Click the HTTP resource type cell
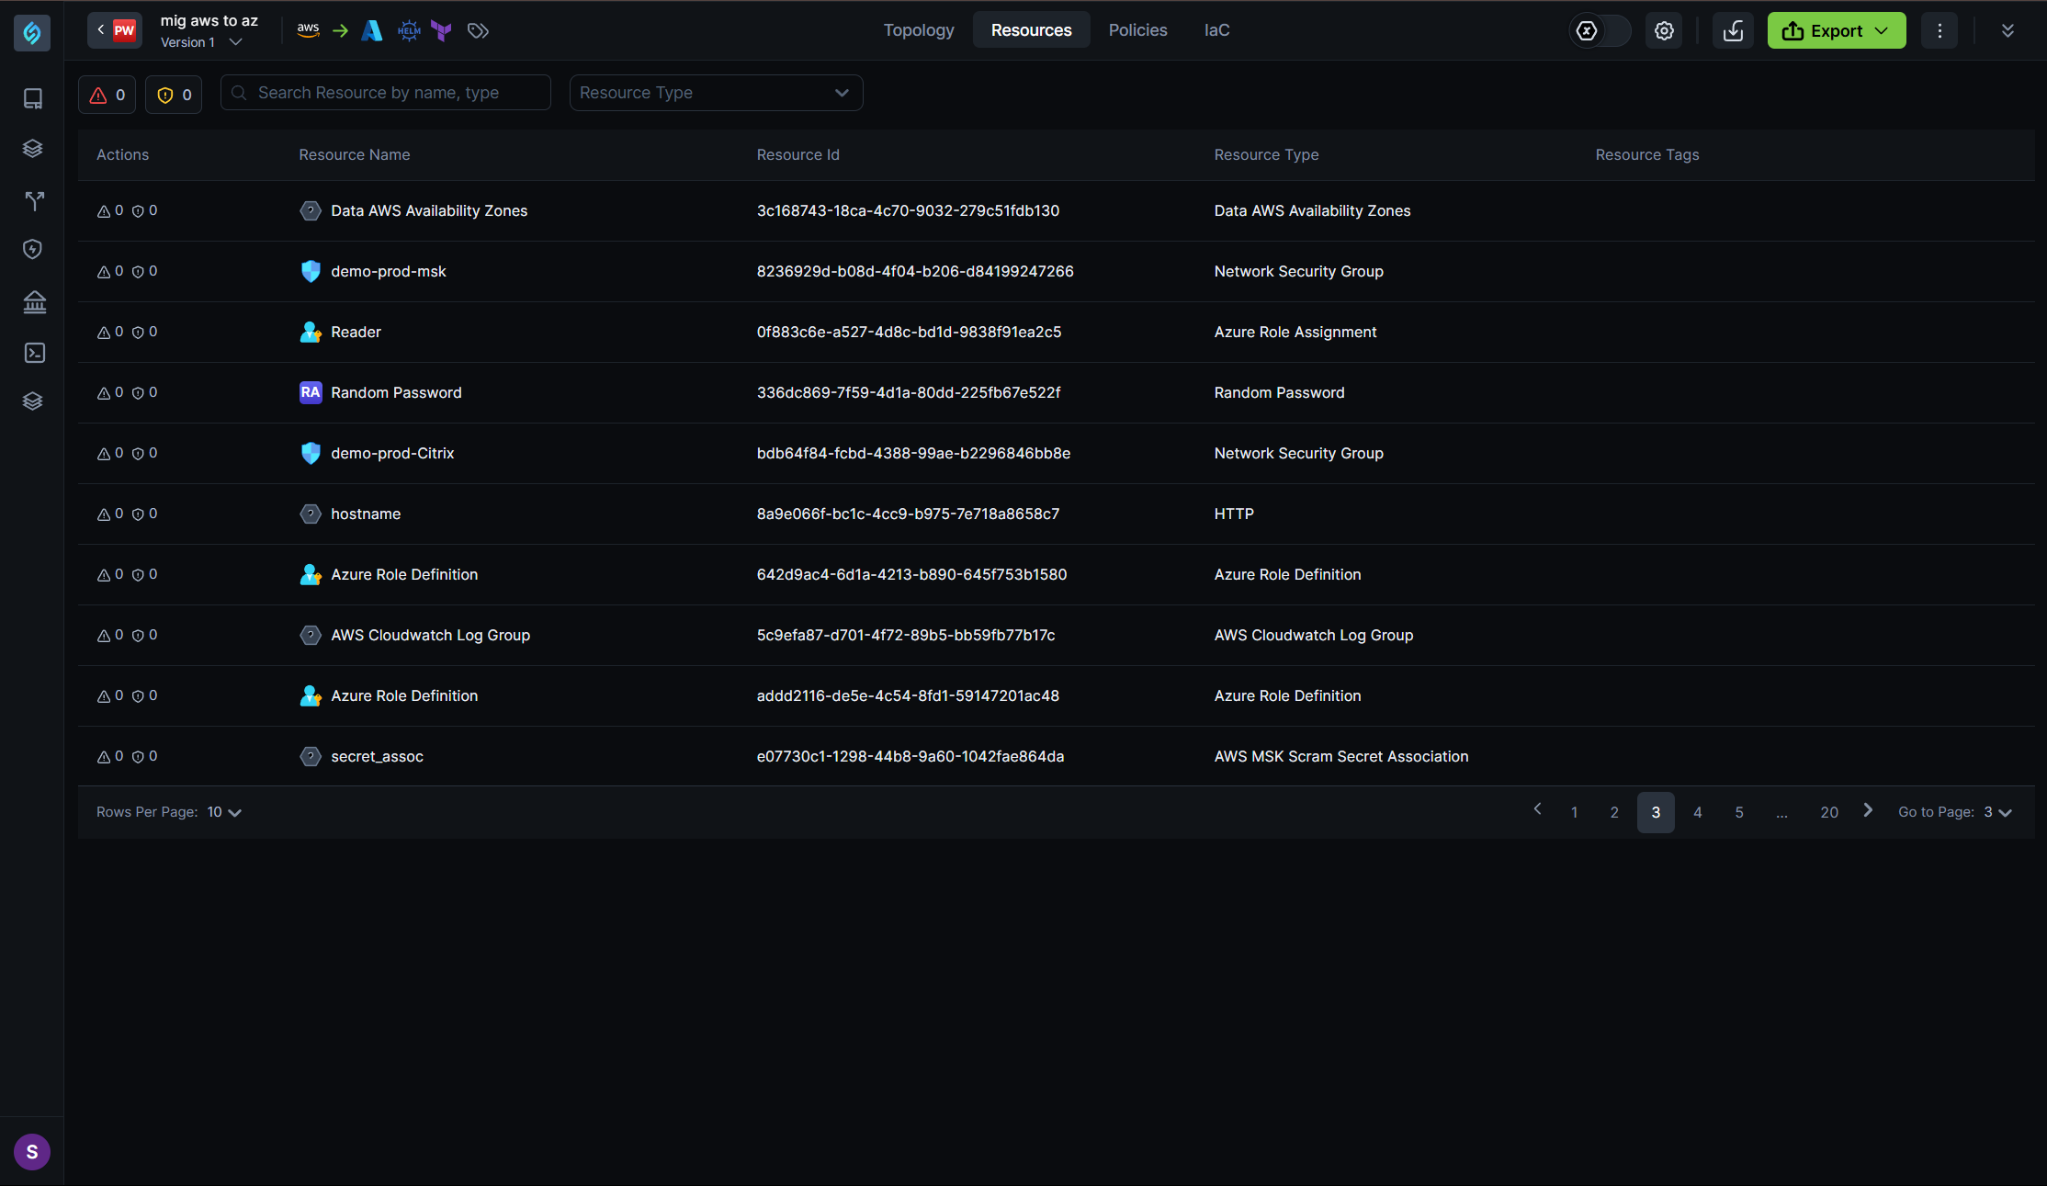This screenshot has height=1186, width=2047. 1234,514
